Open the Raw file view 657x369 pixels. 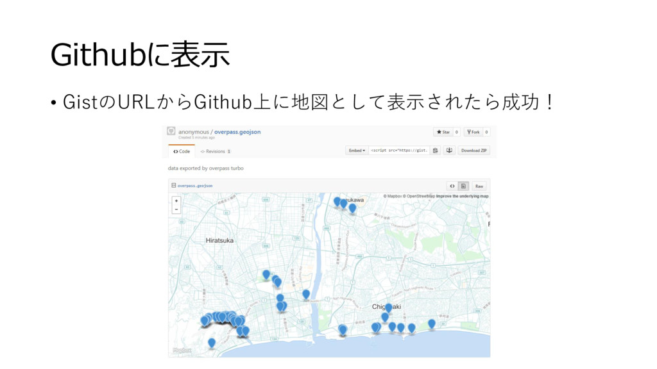point(479,186)
